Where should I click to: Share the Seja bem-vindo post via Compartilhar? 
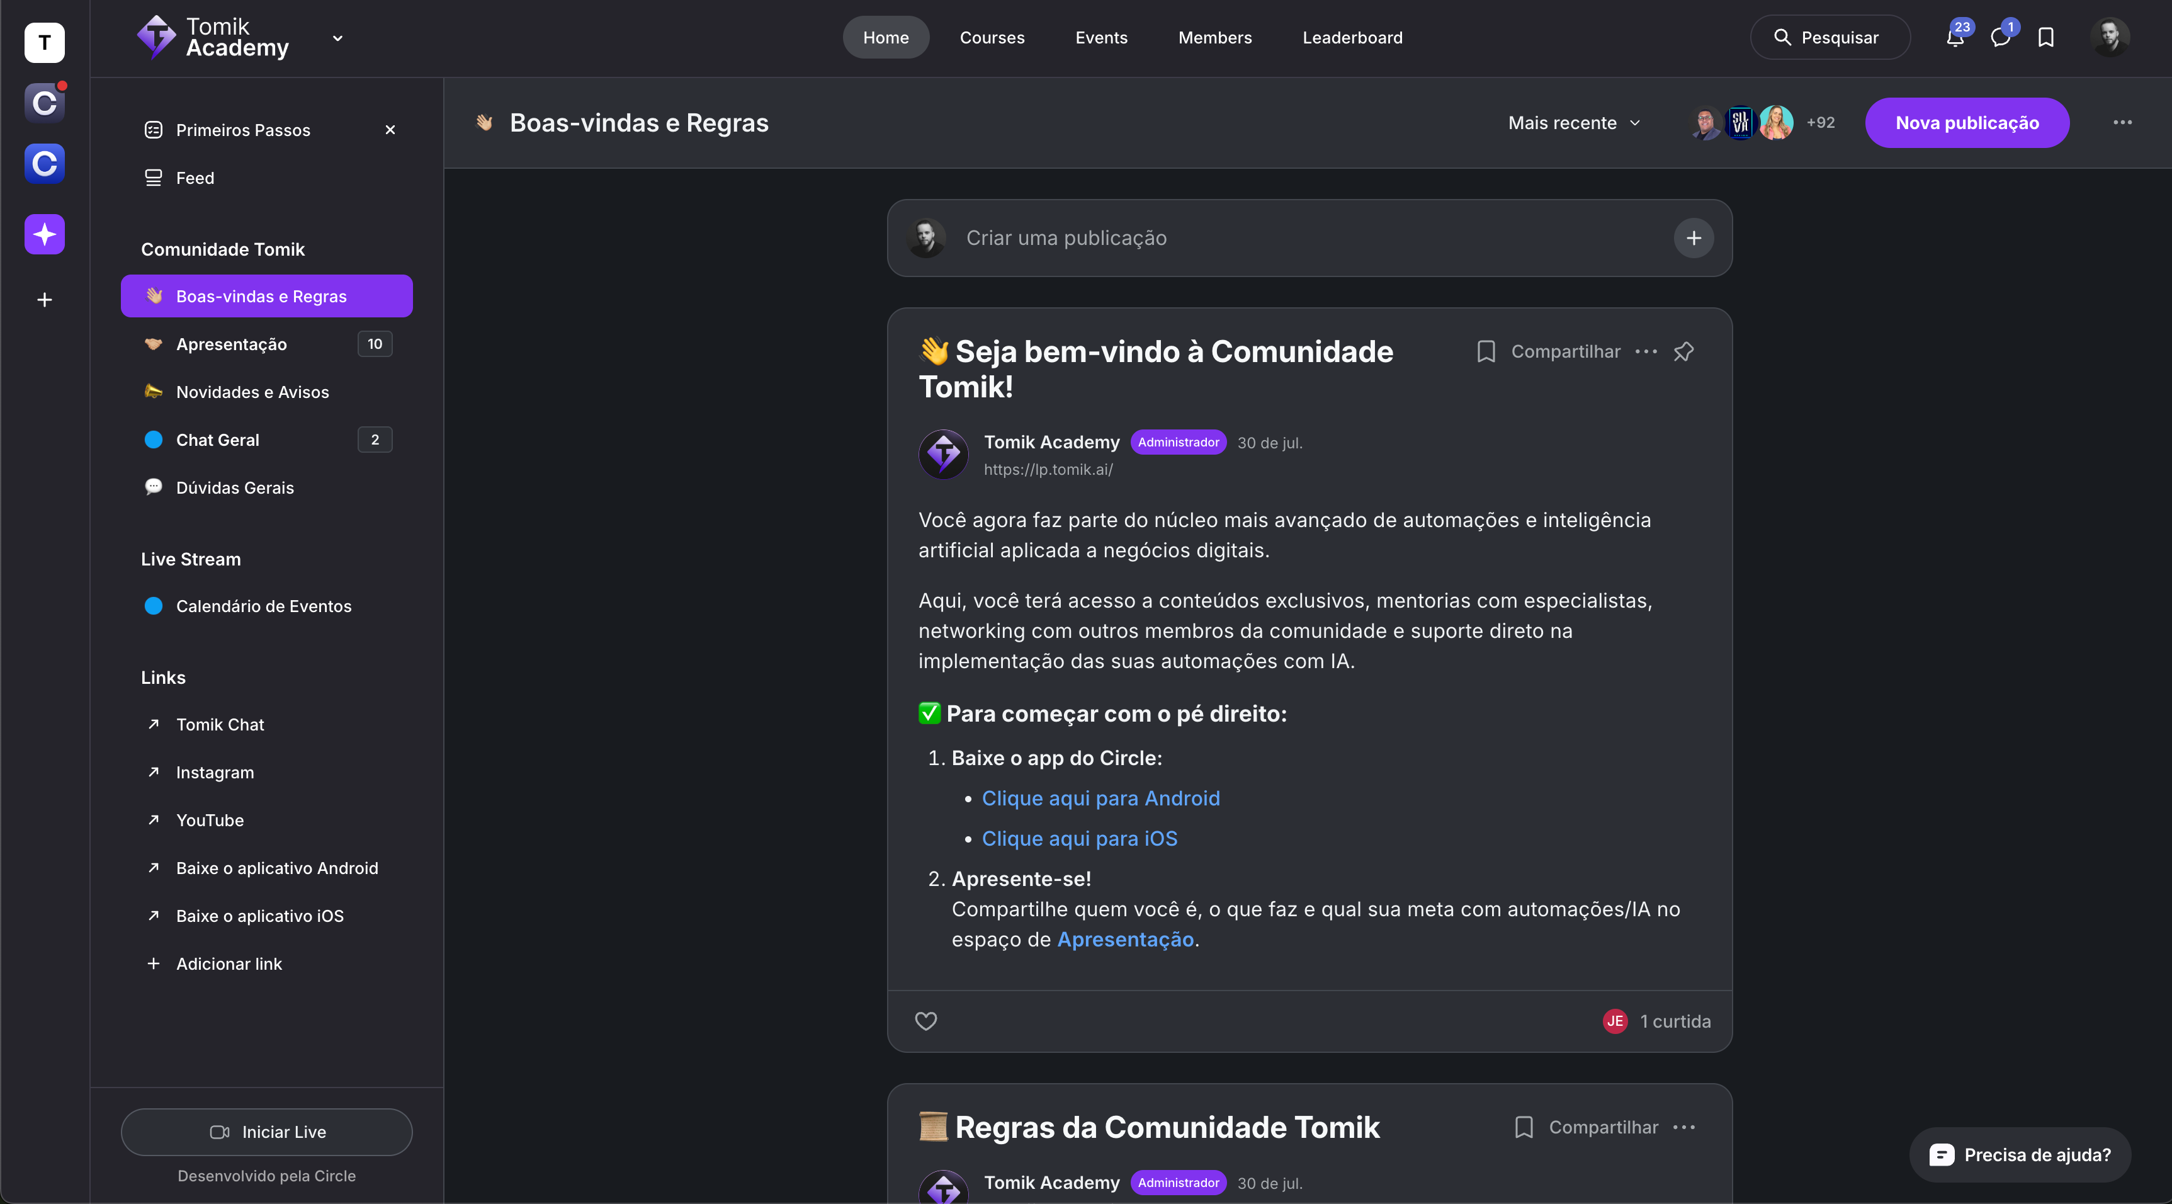pyautogui.click(x=1565, y=351)
